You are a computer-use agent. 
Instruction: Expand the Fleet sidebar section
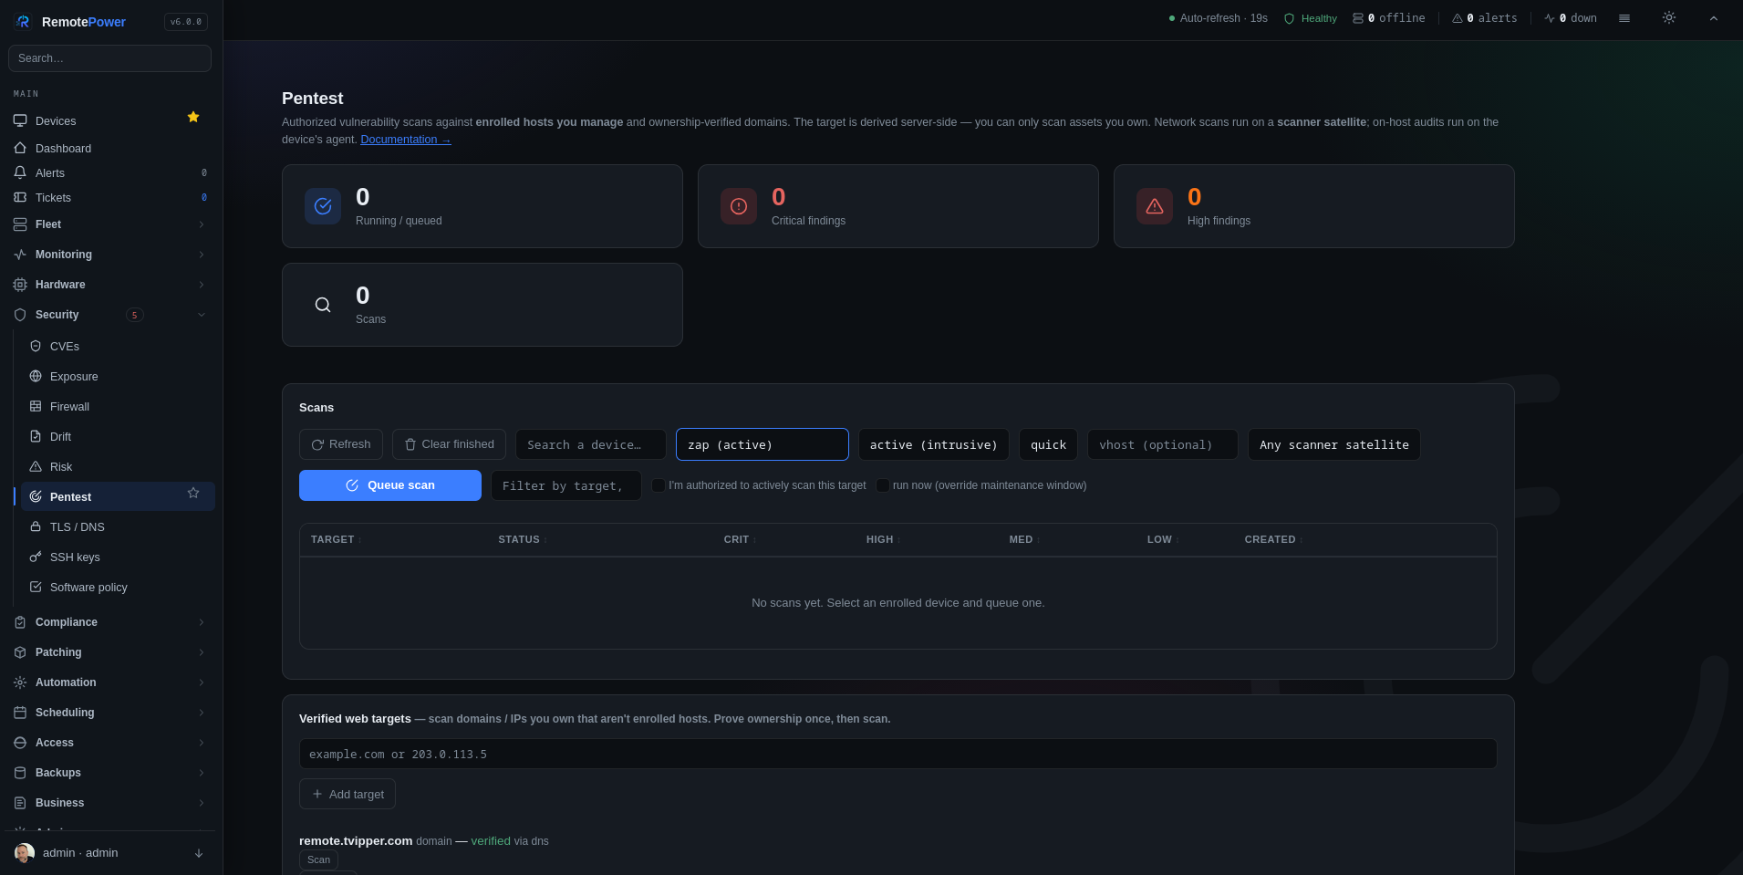click(109, 224)
